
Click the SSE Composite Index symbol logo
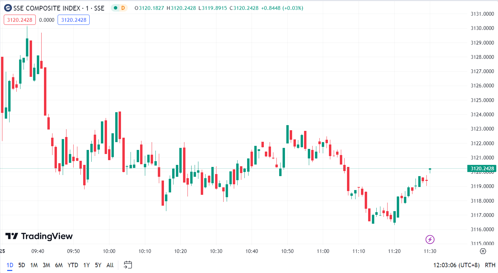[x=8, y=8]
